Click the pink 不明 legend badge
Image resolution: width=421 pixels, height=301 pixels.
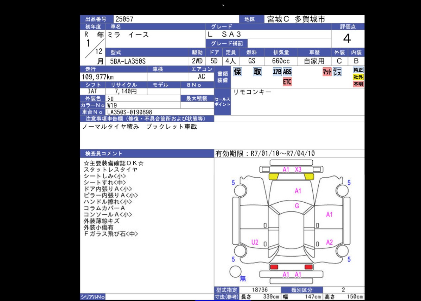click(358, 84)
